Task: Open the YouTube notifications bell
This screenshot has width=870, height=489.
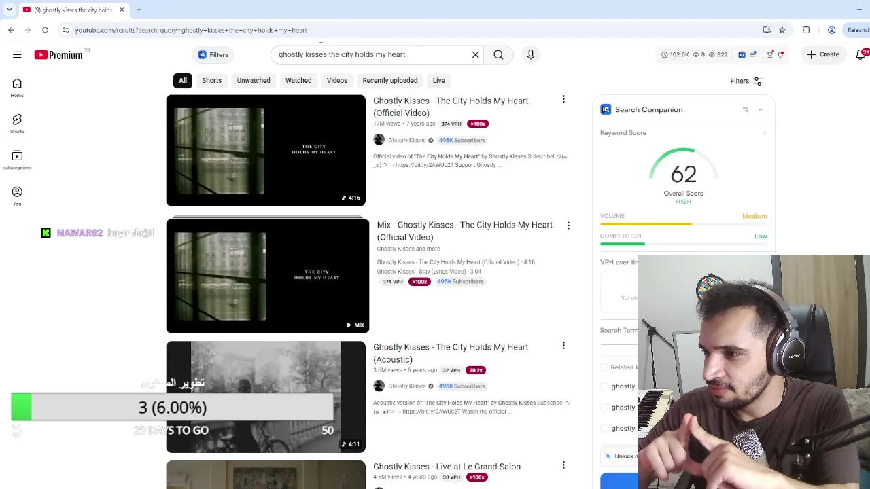Action: point(861,54)
